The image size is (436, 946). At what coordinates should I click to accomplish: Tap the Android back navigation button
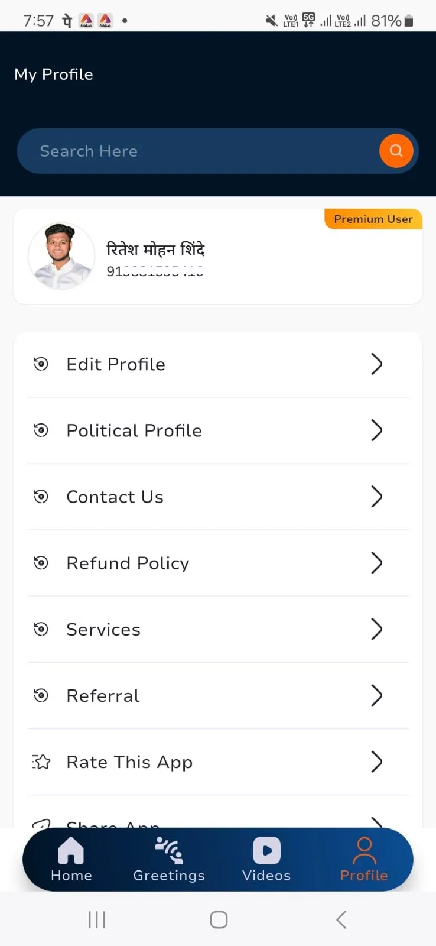(x=341, y=919)
